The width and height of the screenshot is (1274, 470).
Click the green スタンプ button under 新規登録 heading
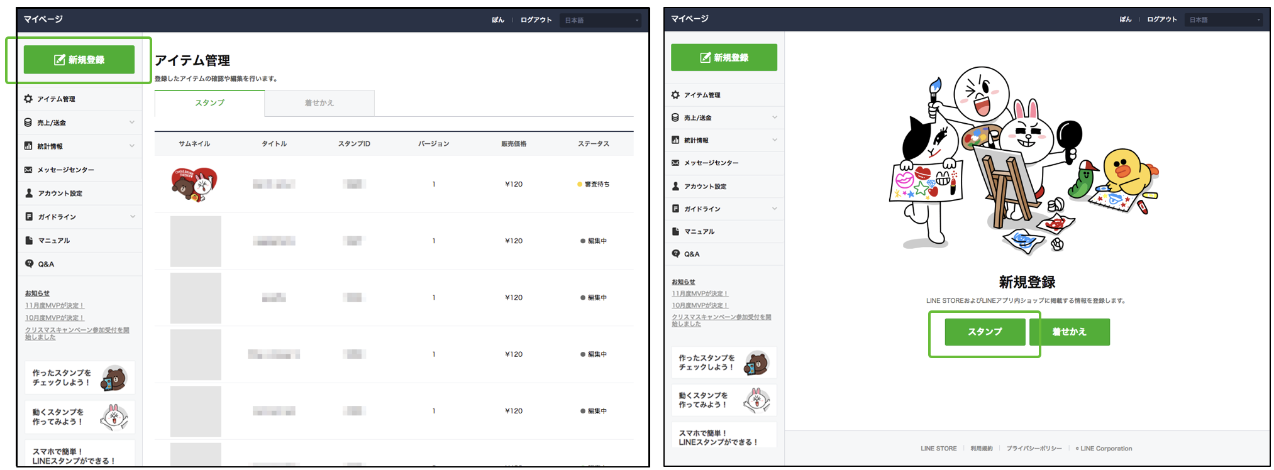click(x=985, y=332)
